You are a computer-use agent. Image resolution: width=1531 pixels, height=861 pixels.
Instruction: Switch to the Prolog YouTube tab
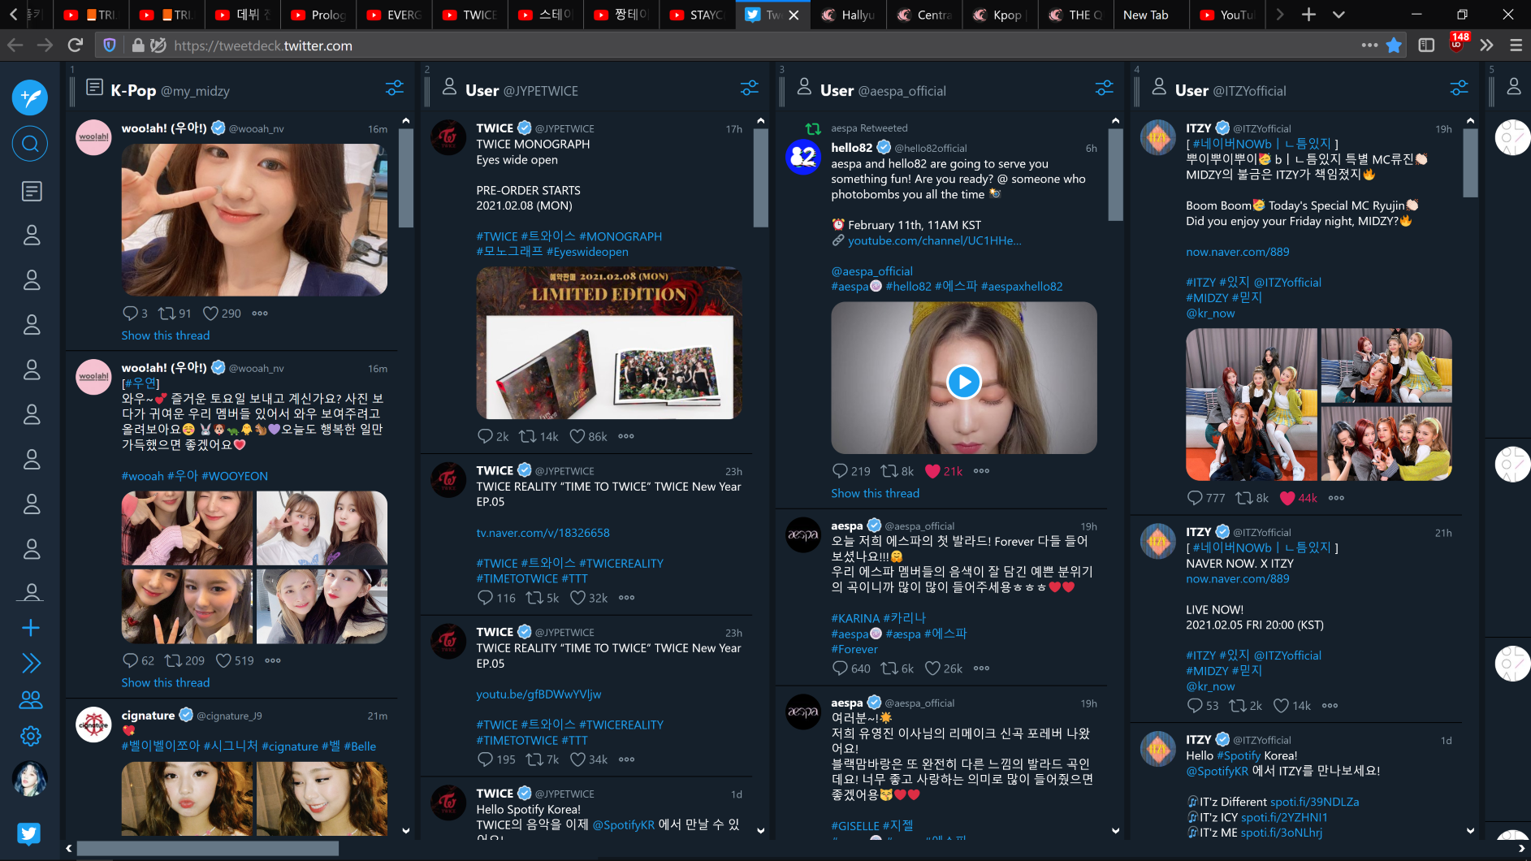point(318,15)
